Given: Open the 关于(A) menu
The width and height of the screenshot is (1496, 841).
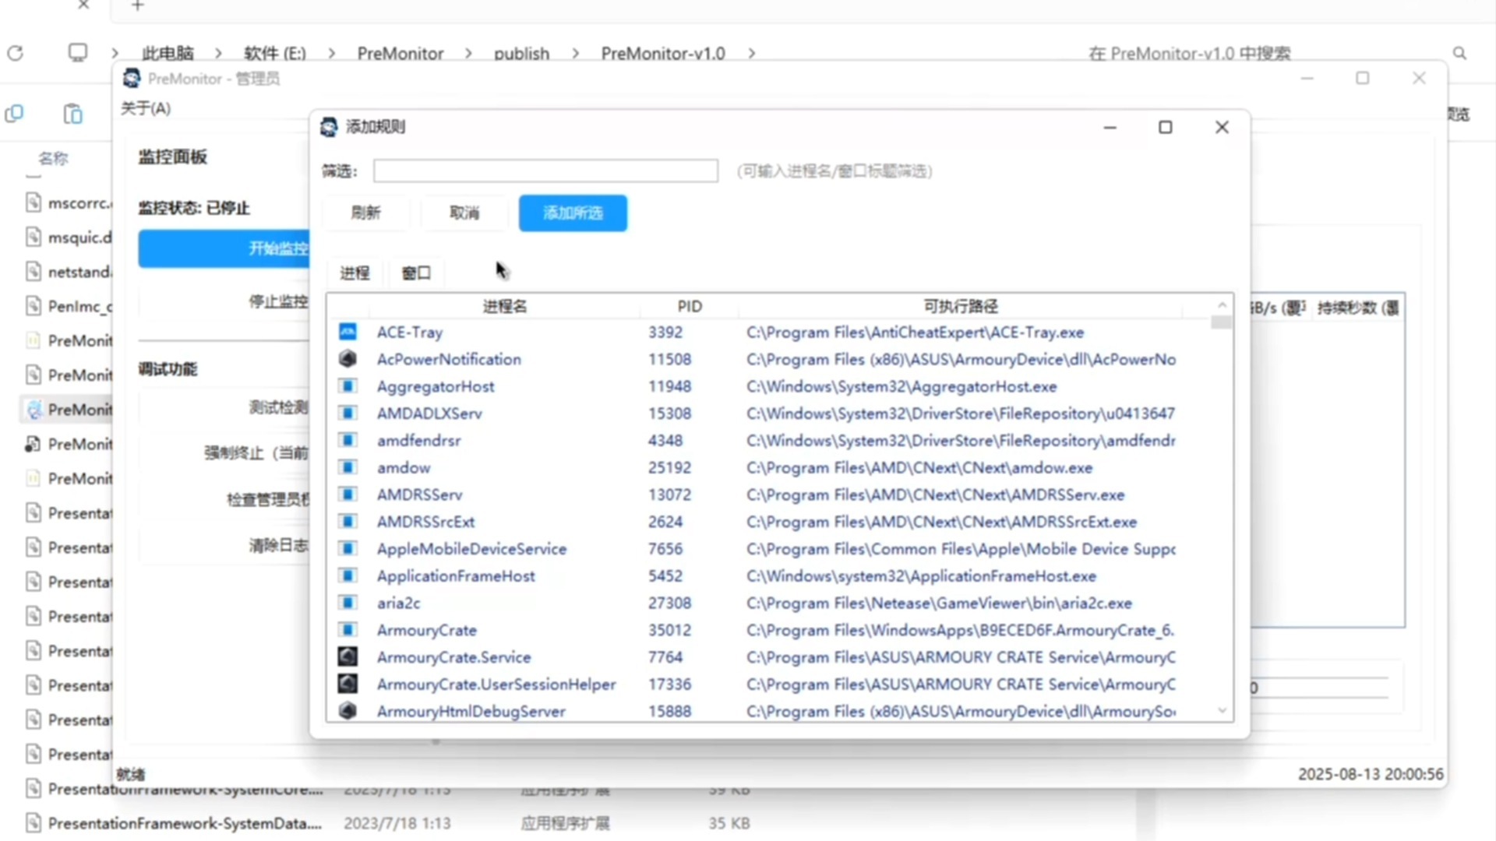Looking at the screenshot, I should pyautogui.click(x=146, y=108).
